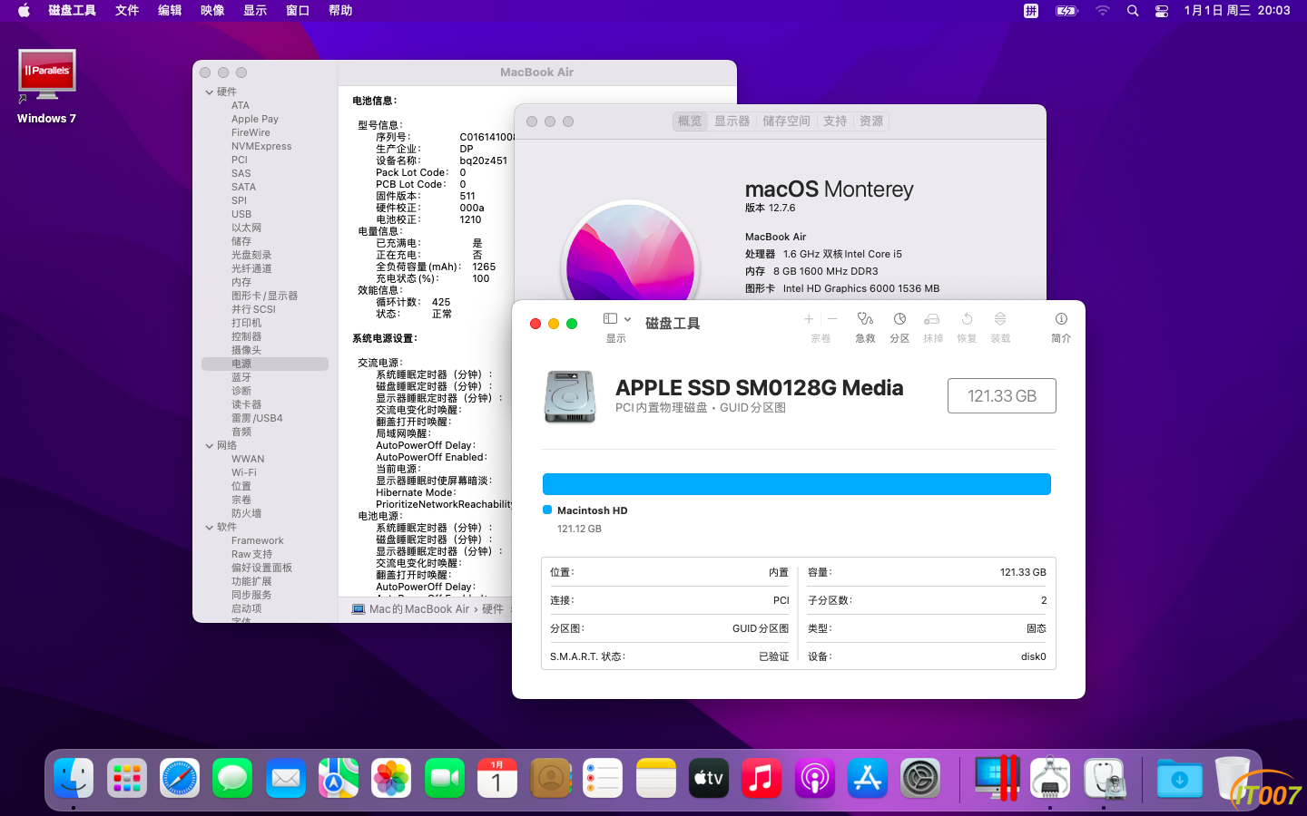Image resolution: width=1307 pixels, height=816 pixels.
Task: Open Calendar from the Dock
Action: [497, 778]
